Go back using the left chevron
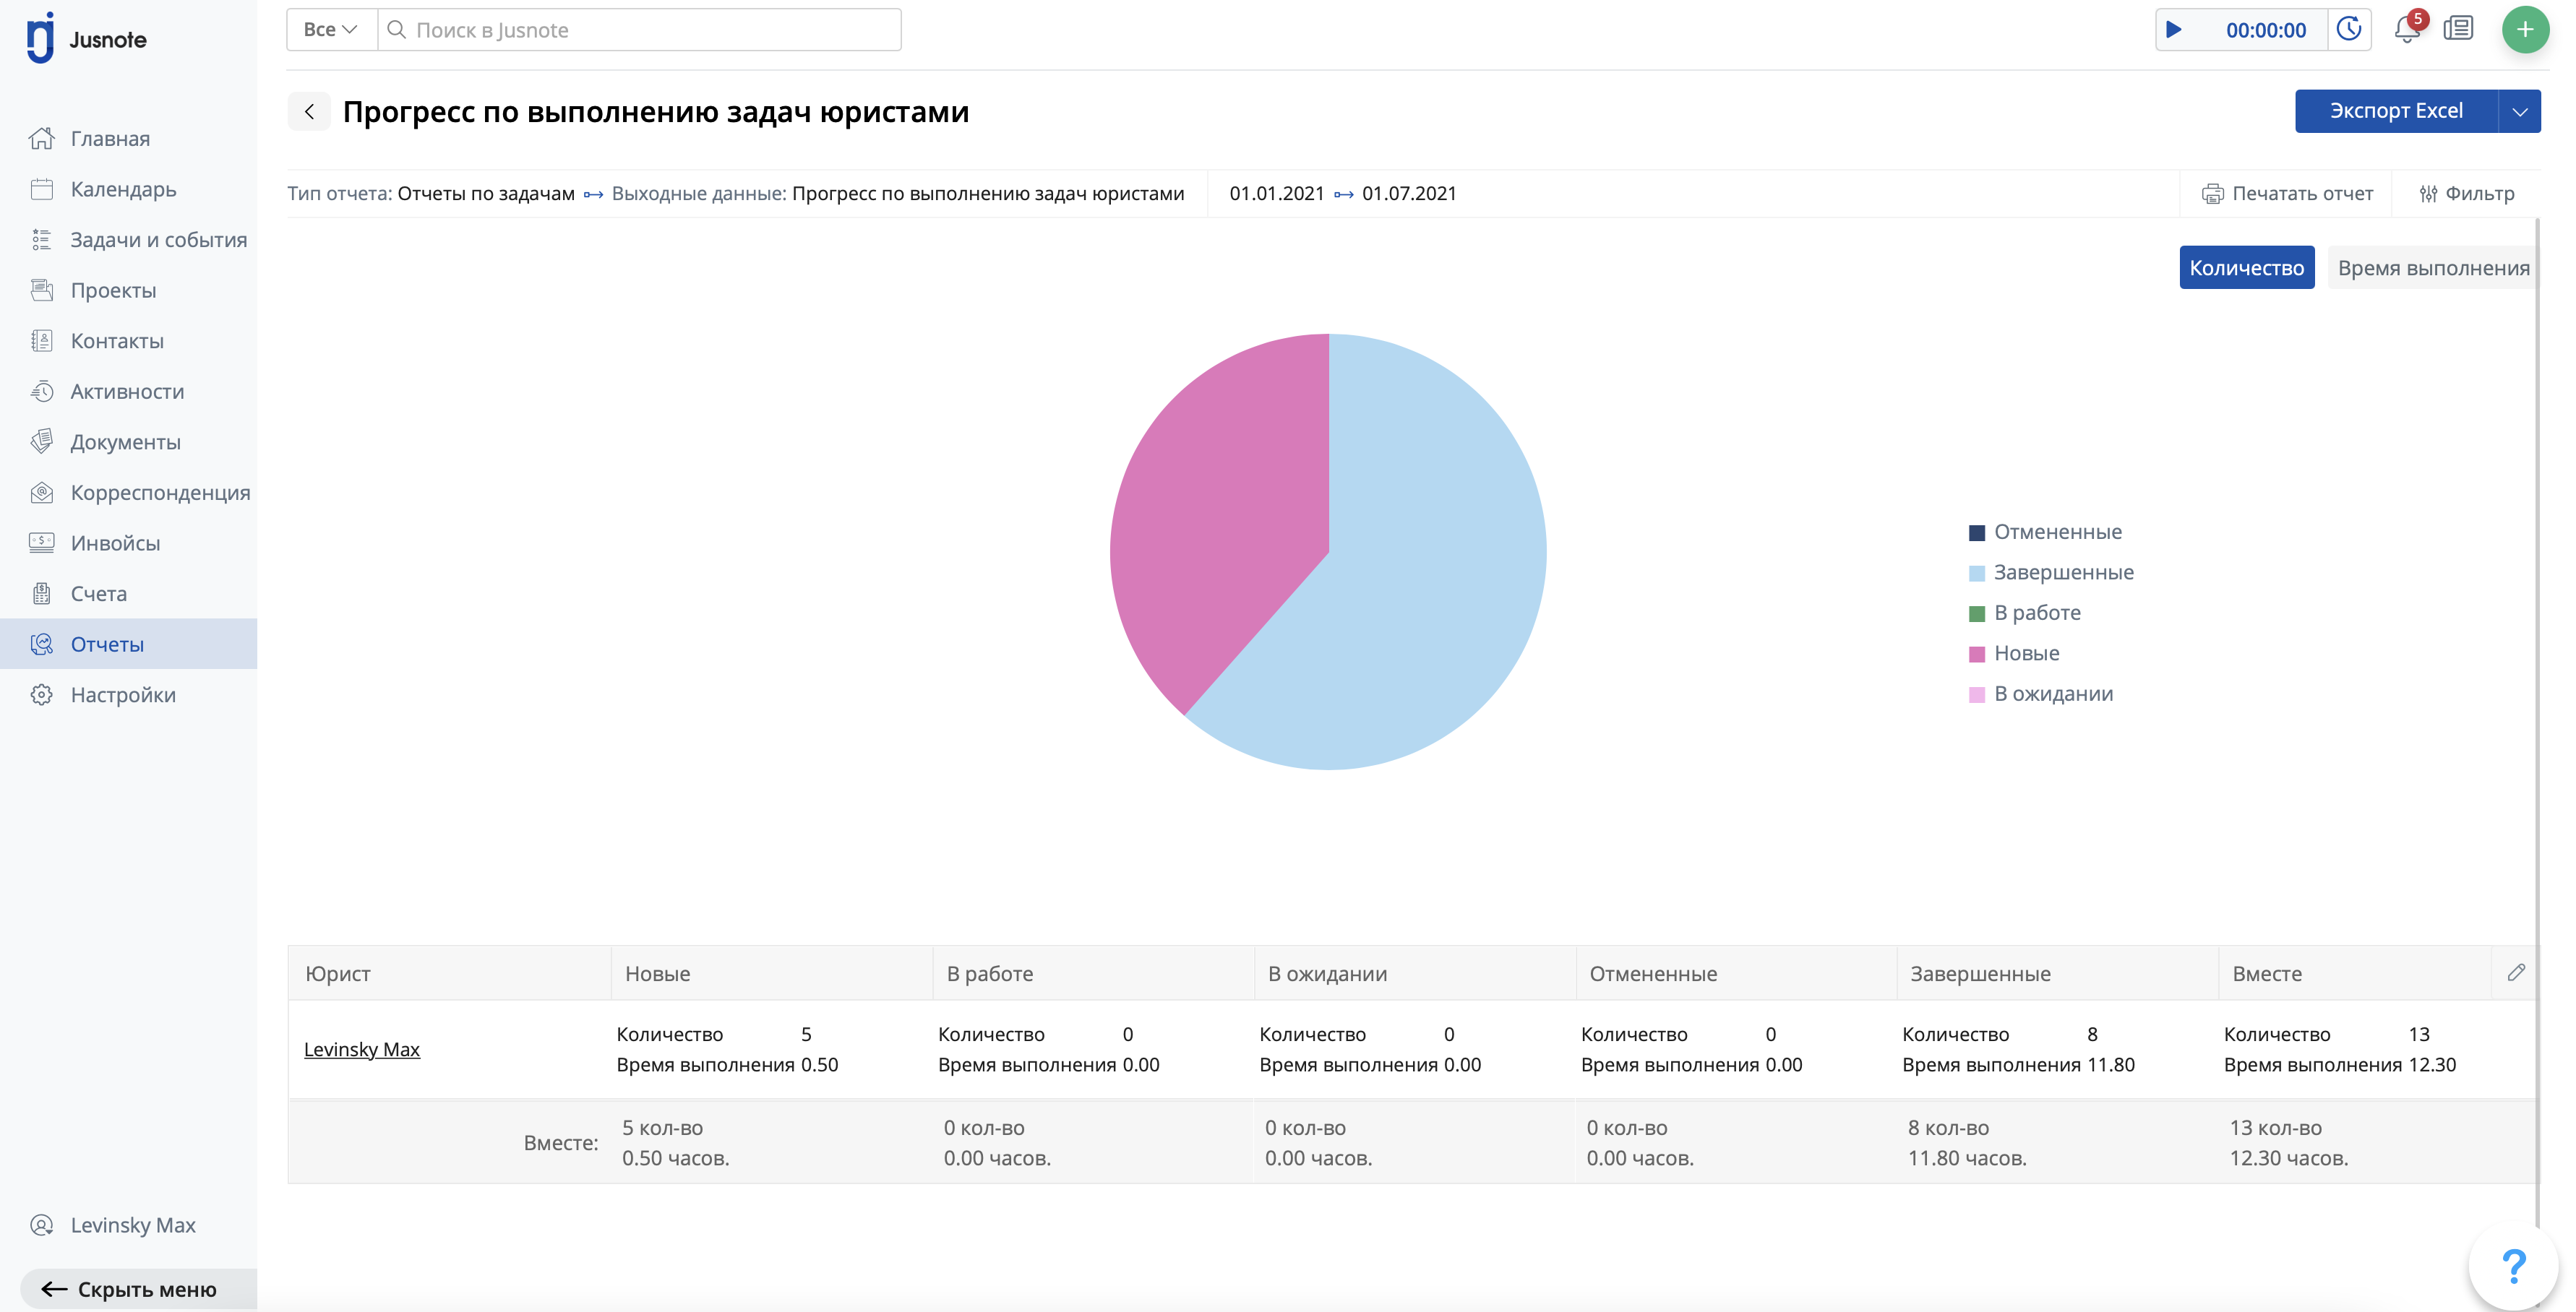 point(310,112)
